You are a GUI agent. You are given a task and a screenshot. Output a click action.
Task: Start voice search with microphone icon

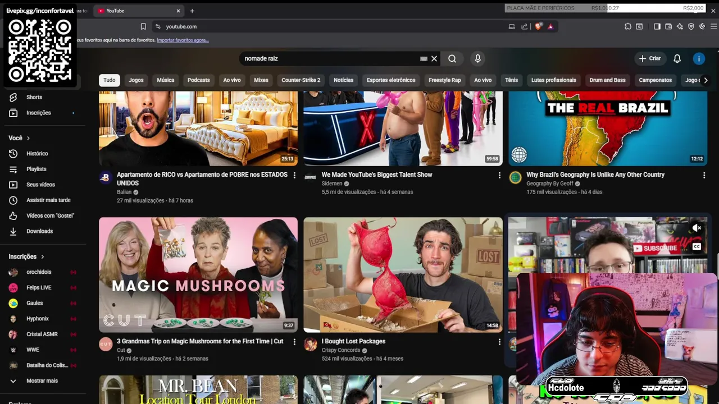(x=477, y=58)
